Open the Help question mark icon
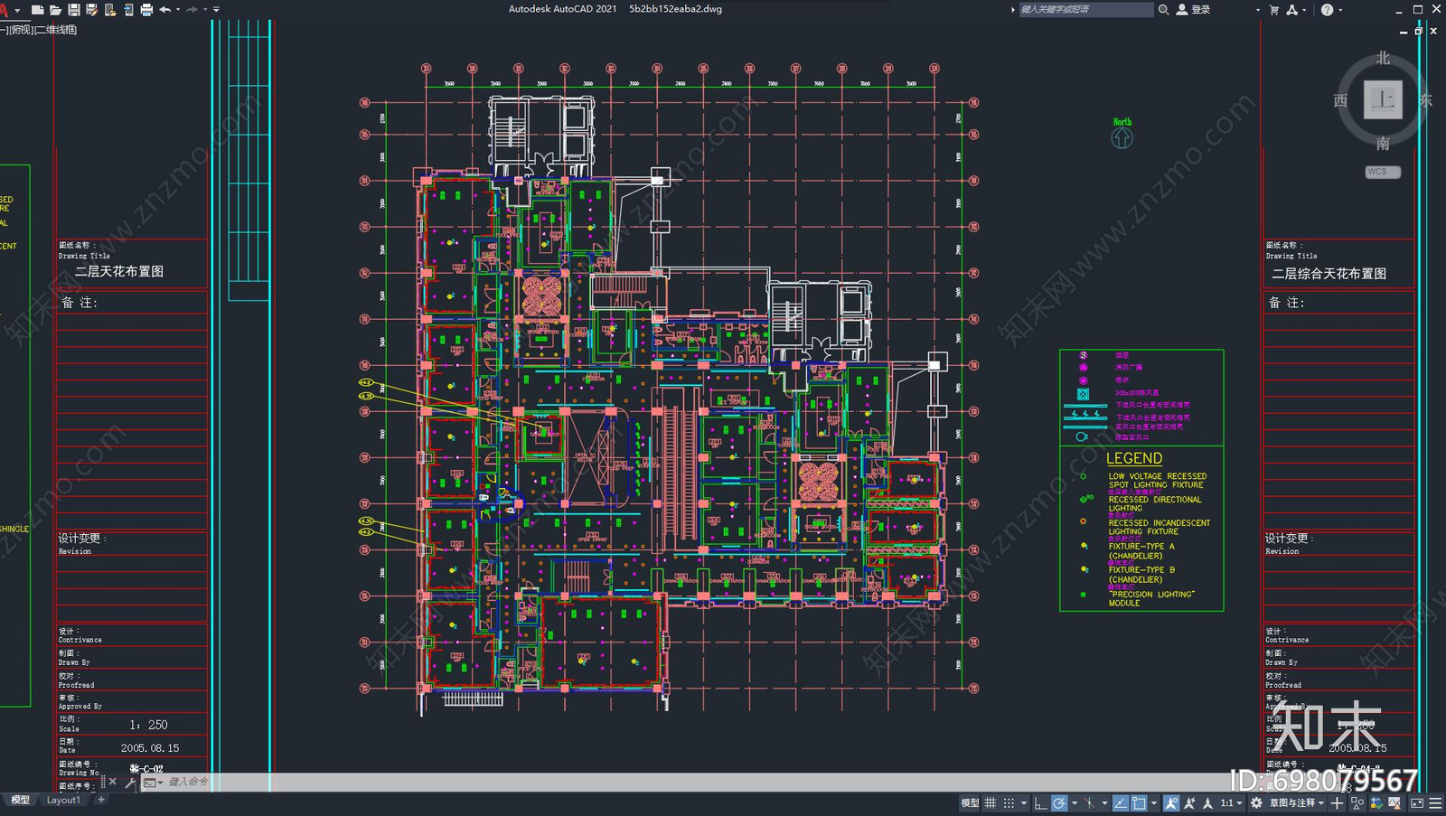 tap(1327, 9)
